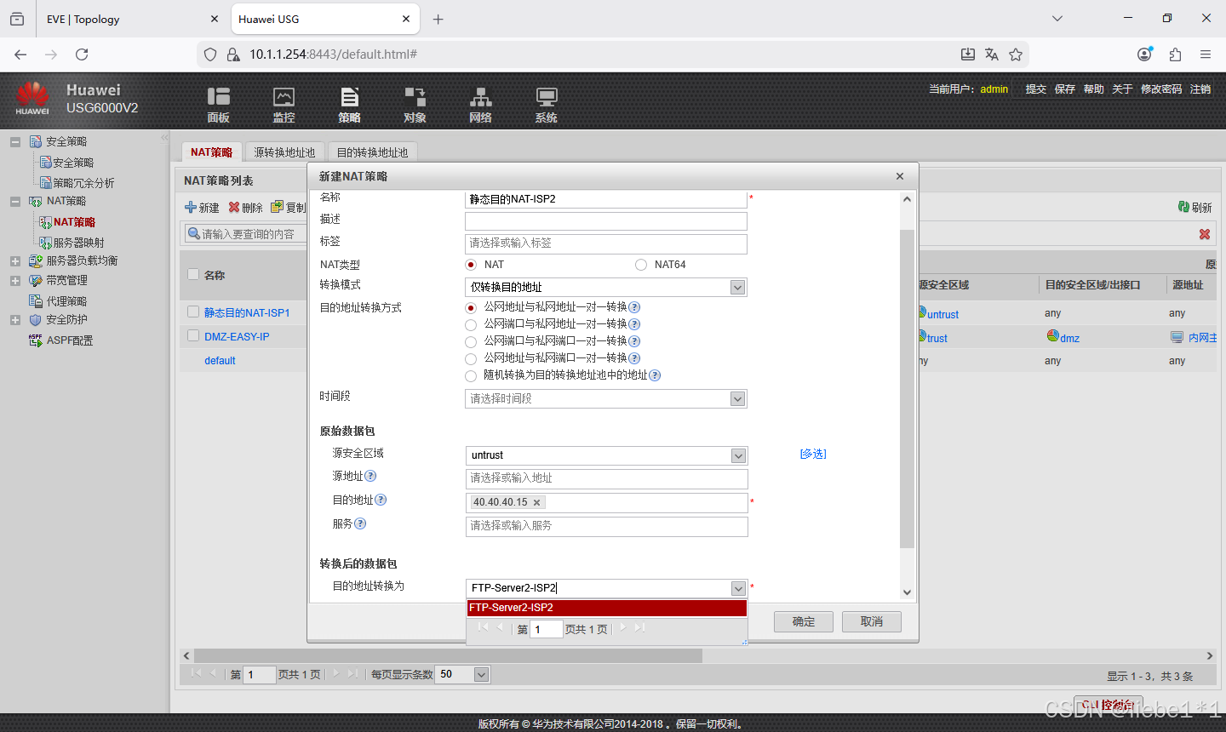The height and width of the screenshot is (732, 1226).
Task: Select 服务器映射 in the sidebar
Action: pos(78,243)
